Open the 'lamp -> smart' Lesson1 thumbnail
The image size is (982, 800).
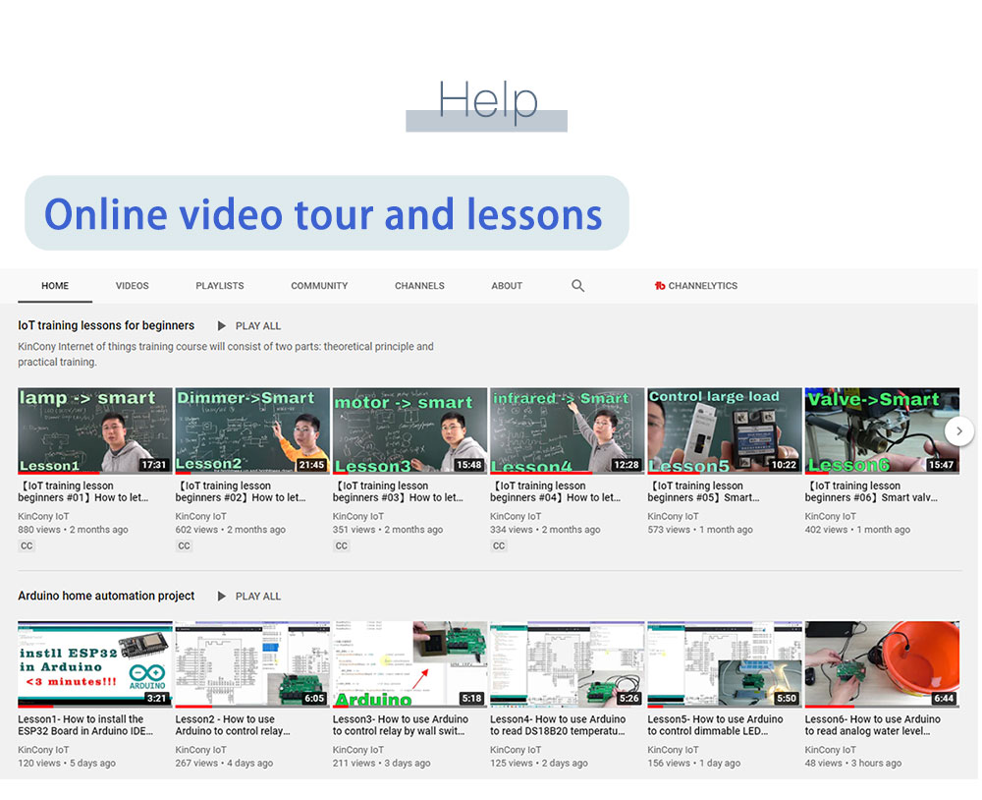94,430
